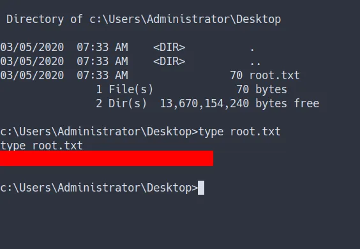Click the terminal cursor block at prompt
Screen dimensions: 360x249
[x=201, y=188]
